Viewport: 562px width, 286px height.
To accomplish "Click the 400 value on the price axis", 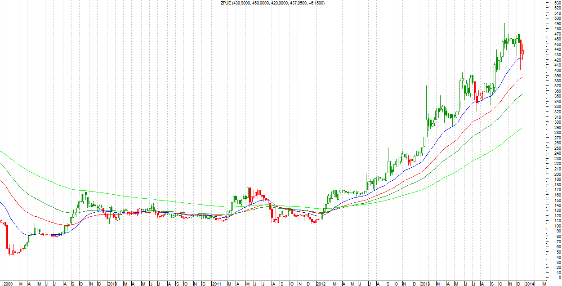I will pyautogui.click(x=558, y=71).
